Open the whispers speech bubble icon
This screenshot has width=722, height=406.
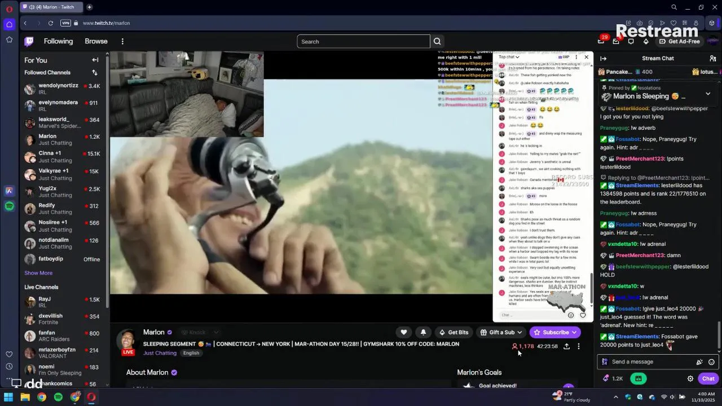(631, 41)
